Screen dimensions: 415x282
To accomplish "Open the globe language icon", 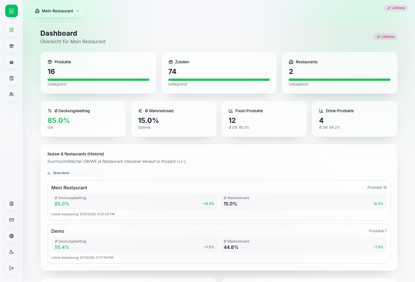I will click(12, 236).
